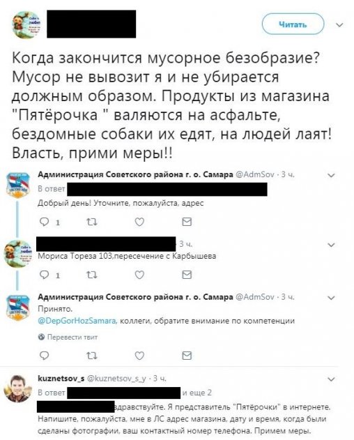354x440 pixels.
Task: Retweet the 'Уточните, пожалуйста, адрес' tweet
Action: 92,222
